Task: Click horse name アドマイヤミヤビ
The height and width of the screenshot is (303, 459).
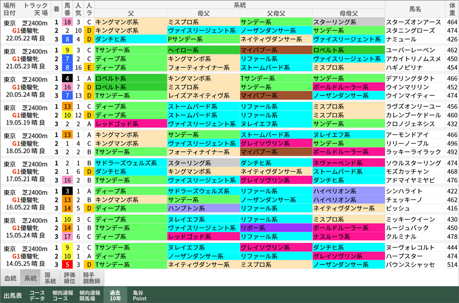Action: click(x=410, y=180)
